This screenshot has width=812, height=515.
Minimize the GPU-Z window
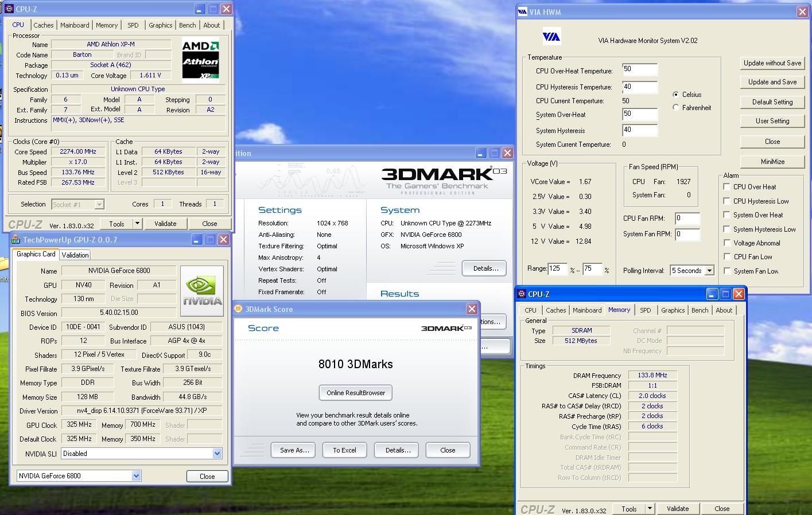pyautogui.click(x=196, y=240)
